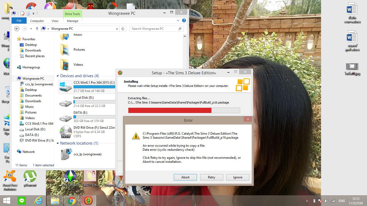This screenshot has height=206, width=367.
Task: Open the µTorrent desktop shortcut
Action: [30, 179]
